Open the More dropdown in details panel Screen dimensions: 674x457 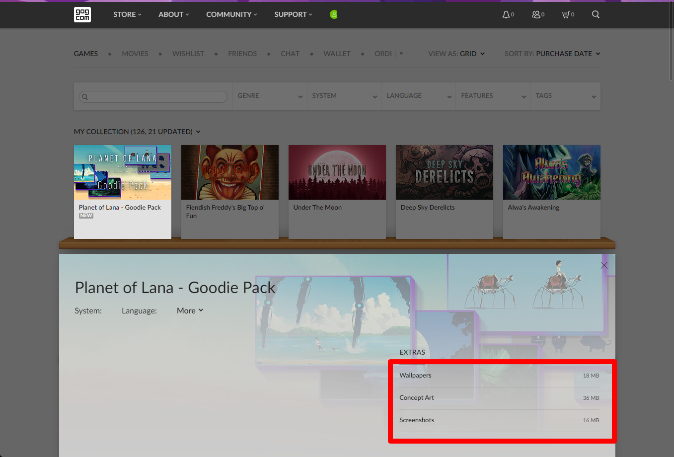pyautogui.click(x=190, y=310)
